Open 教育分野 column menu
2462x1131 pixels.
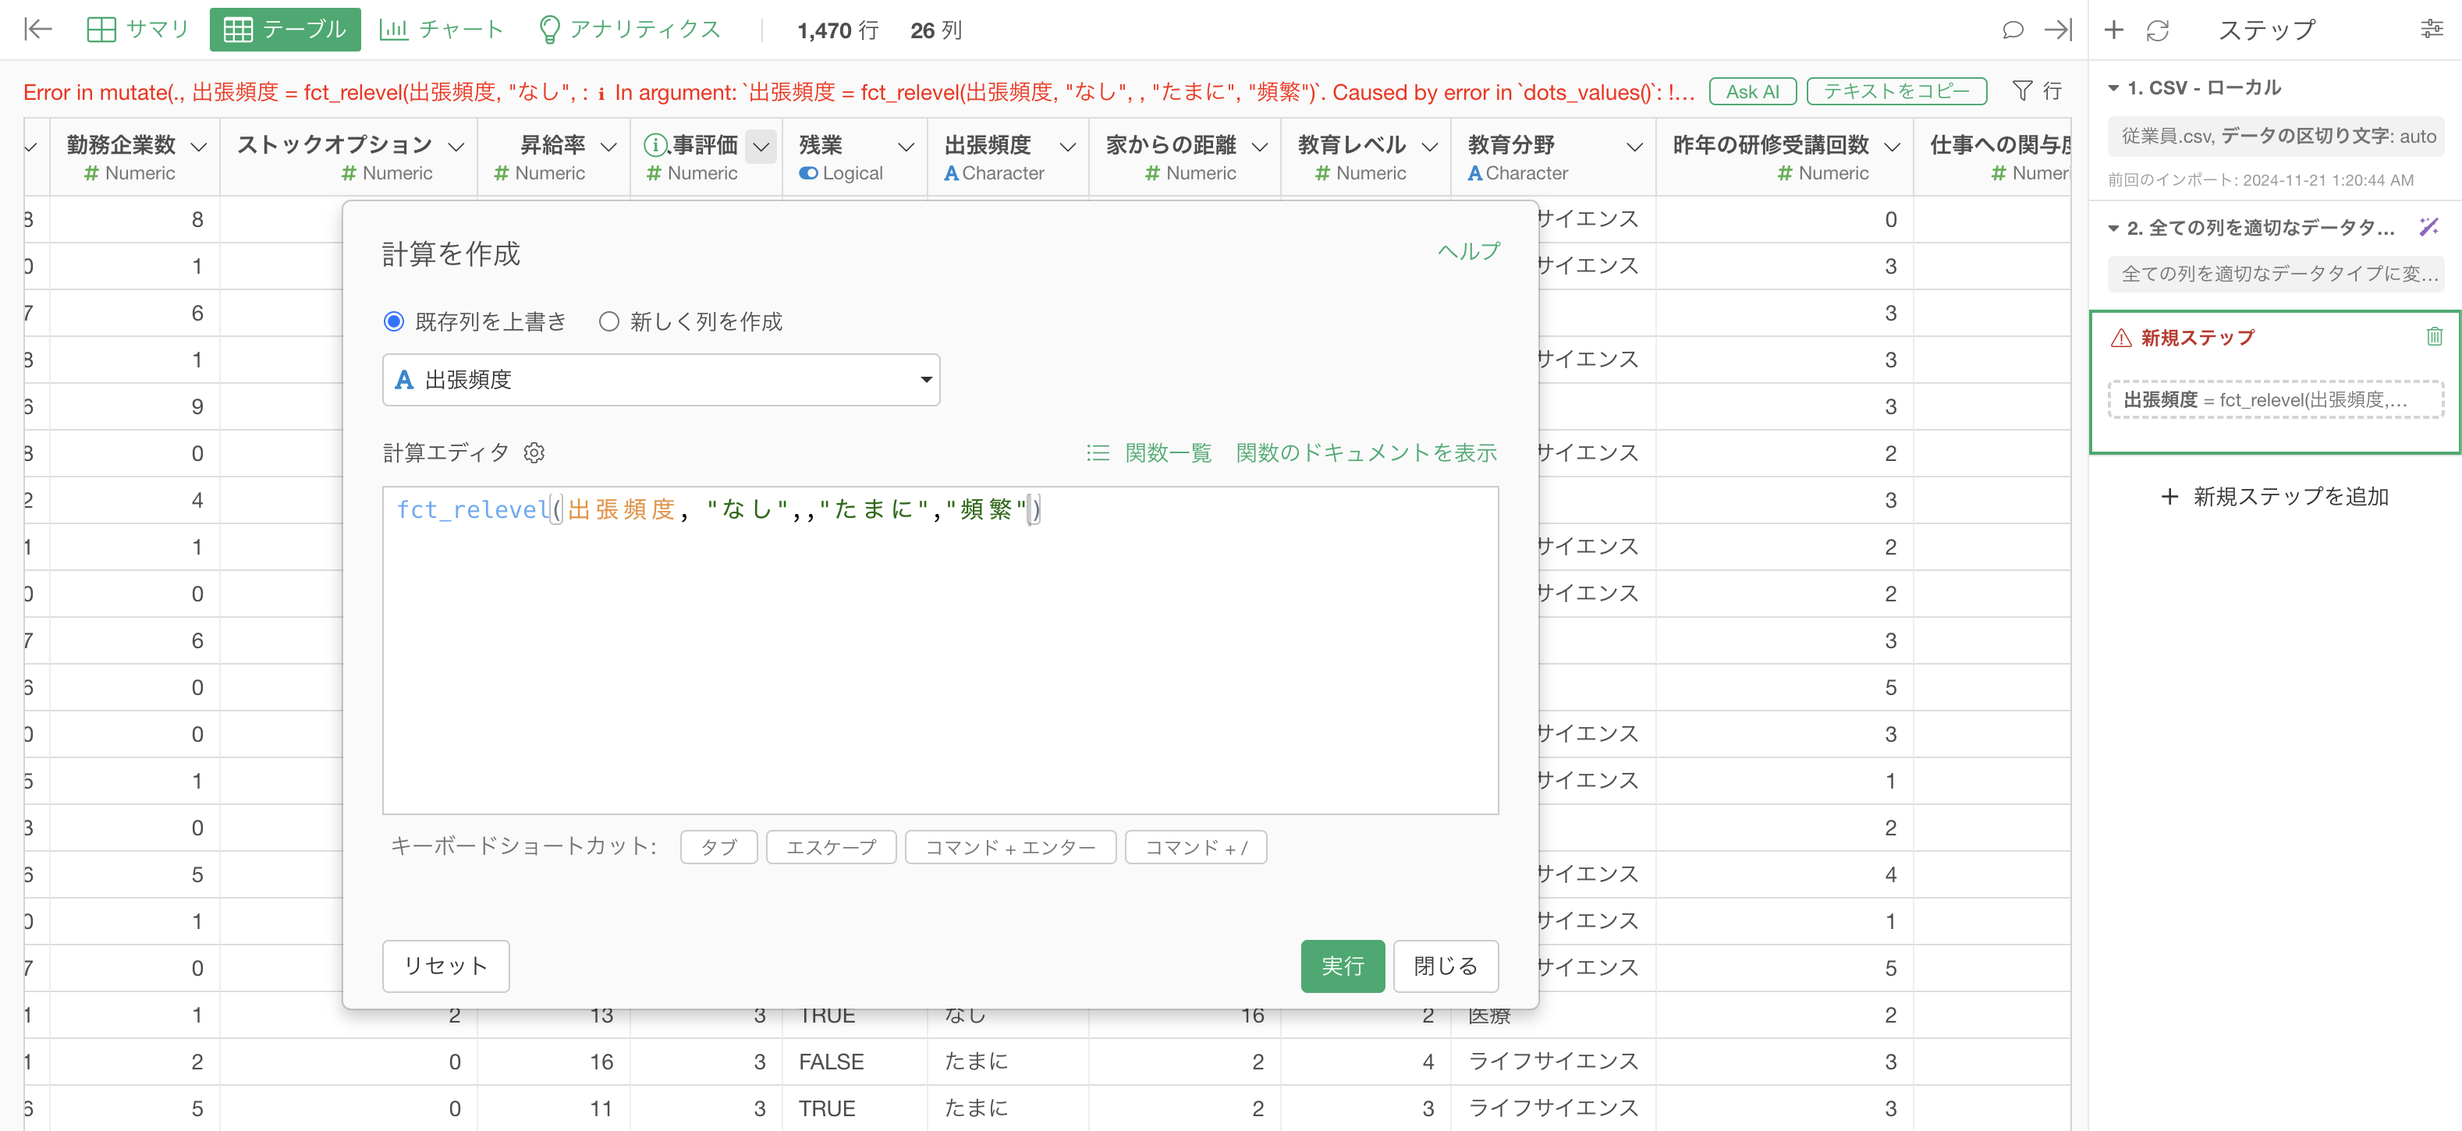[x=1634, y=147]
